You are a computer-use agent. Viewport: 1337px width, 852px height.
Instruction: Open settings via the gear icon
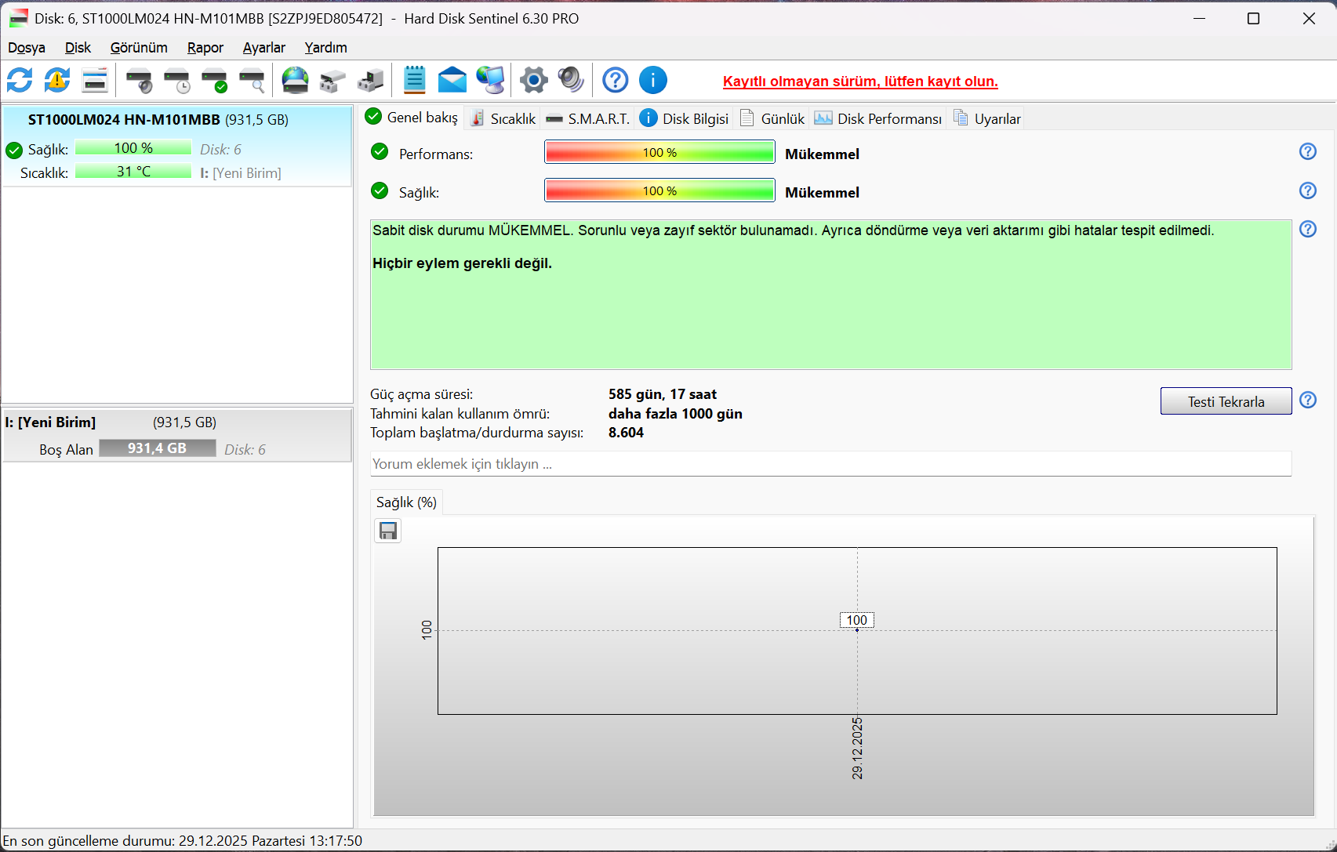tap(533, 80)
